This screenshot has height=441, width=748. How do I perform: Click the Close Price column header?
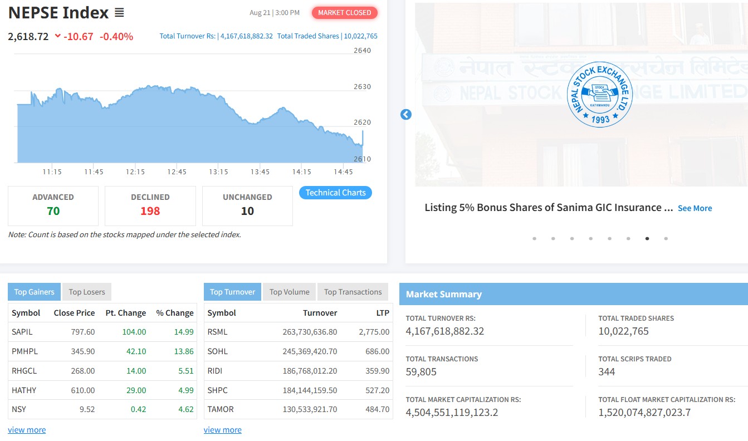[75, 313]
